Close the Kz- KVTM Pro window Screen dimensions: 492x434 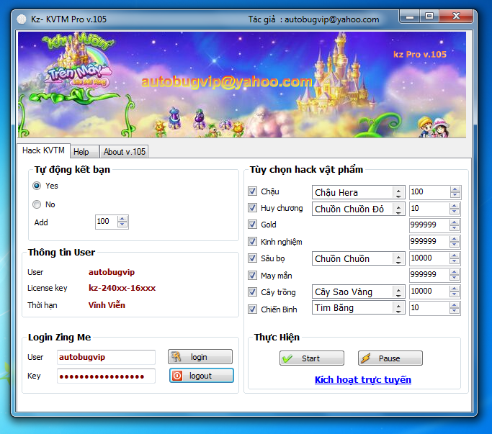456,17
